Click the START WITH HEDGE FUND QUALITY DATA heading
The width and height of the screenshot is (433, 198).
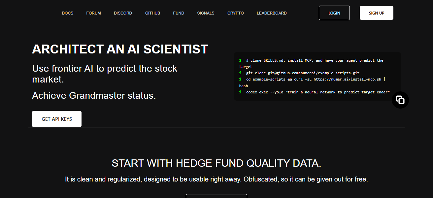[x=216, y=163]
